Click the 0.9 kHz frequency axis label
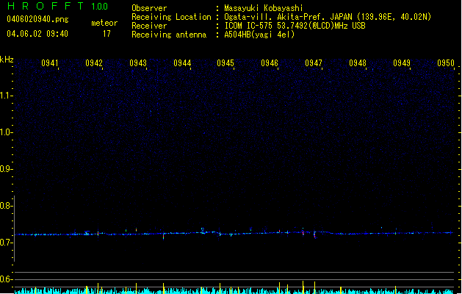Screen dimensions: 462x294 (x=6, y=169)
